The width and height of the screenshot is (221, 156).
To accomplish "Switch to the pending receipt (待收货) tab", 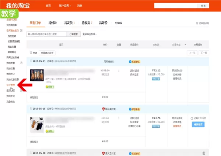I will coord(87,23).
